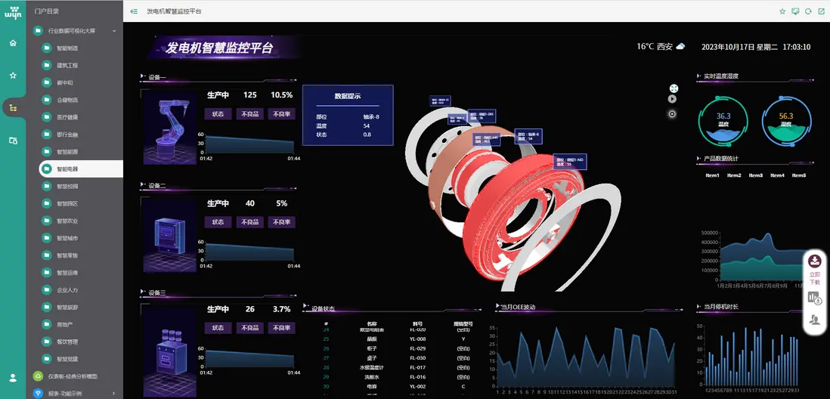
Task: Select the 医疗健康 tree entry
Action: [x=67, y=117]
